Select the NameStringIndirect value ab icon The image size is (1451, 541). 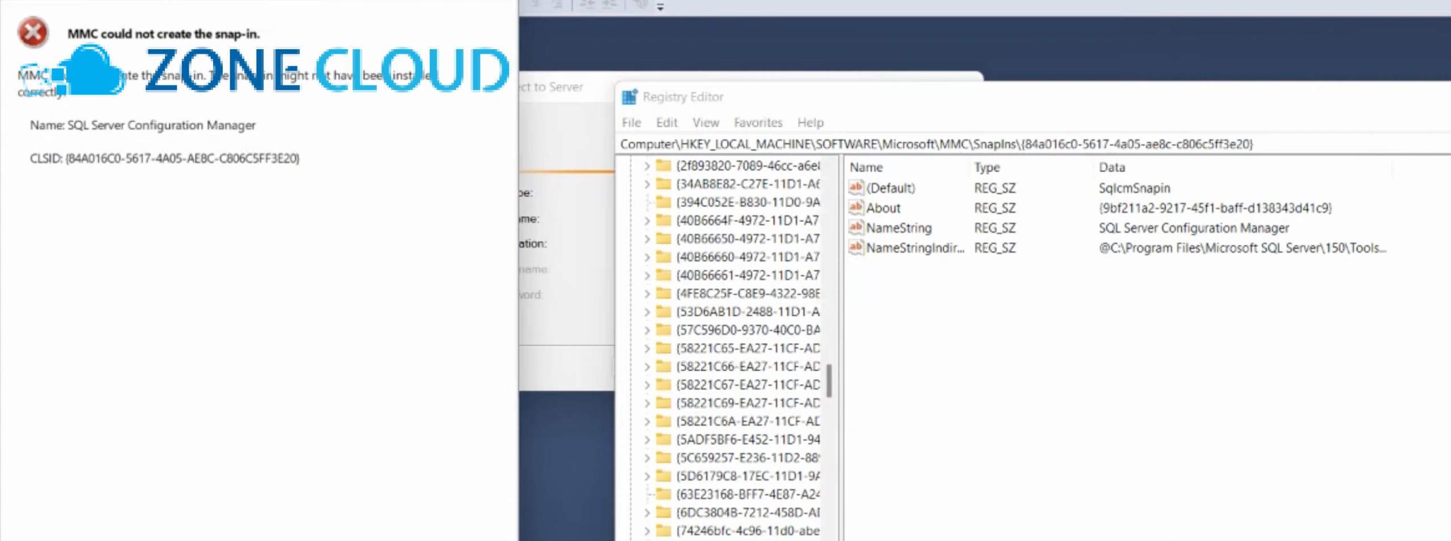[856, 247]
